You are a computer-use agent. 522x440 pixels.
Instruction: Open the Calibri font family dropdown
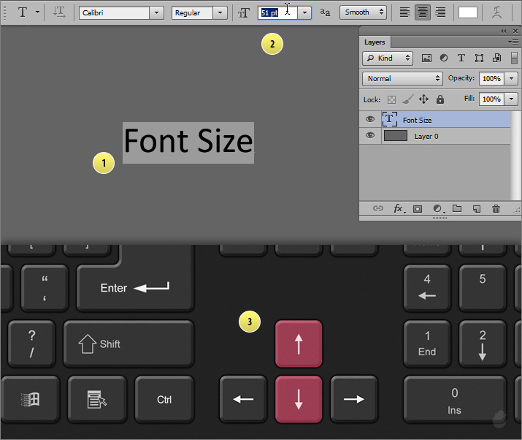pyautogui.click(x=156, y=12)
